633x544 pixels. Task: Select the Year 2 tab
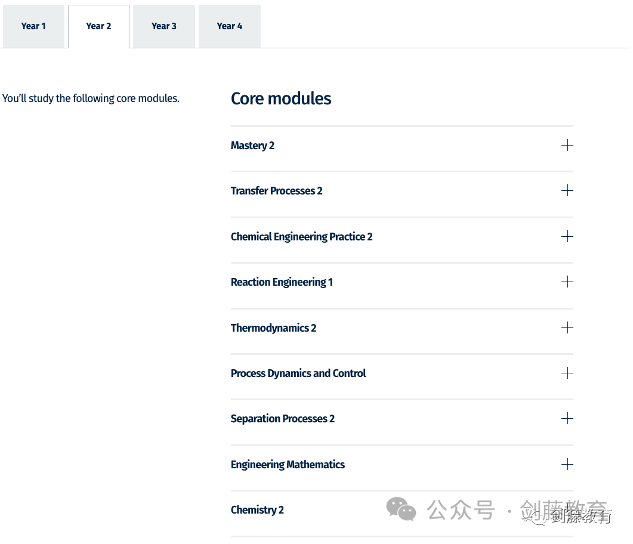[98, 26]
